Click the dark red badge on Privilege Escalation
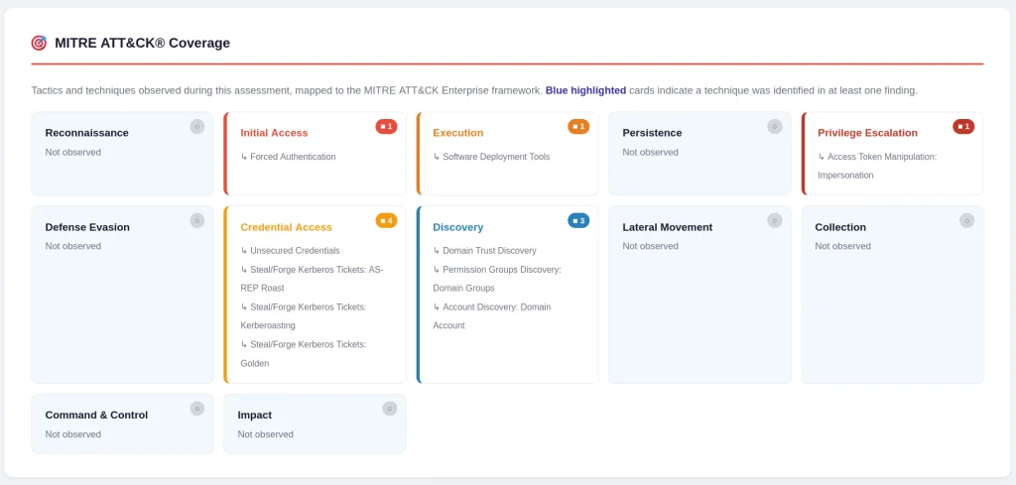Image resolution: width=1016 pixels, height=485 pixels. click(963, 127)
